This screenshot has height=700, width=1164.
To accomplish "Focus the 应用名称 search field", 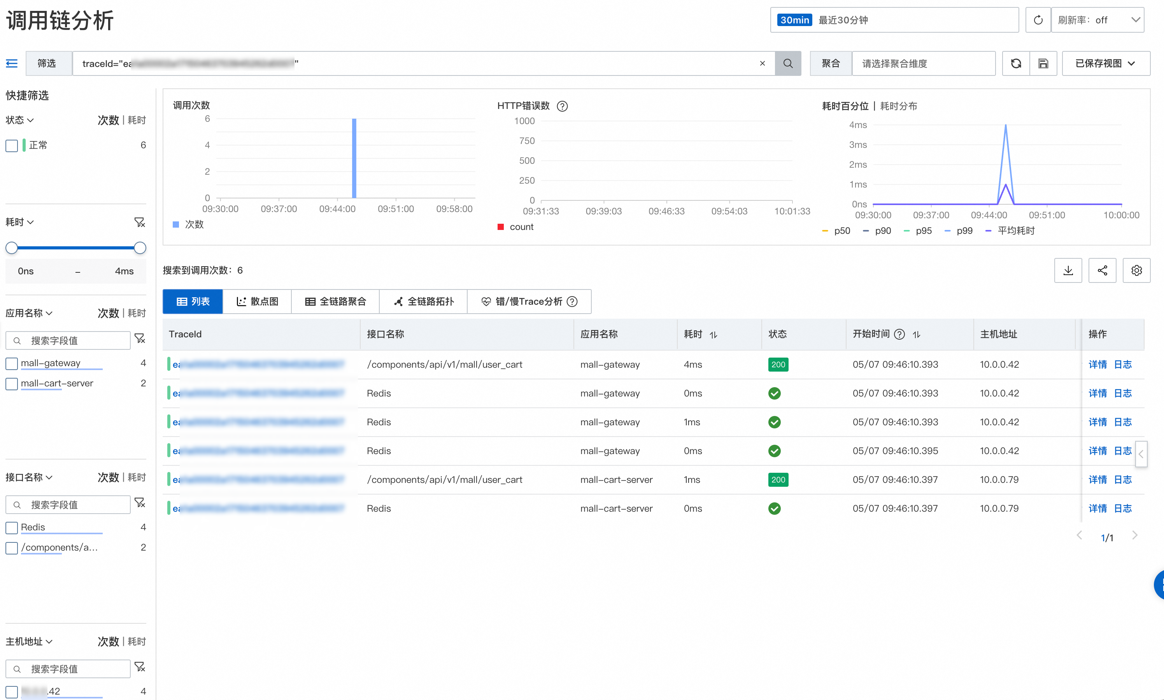I will pos(68,340).
